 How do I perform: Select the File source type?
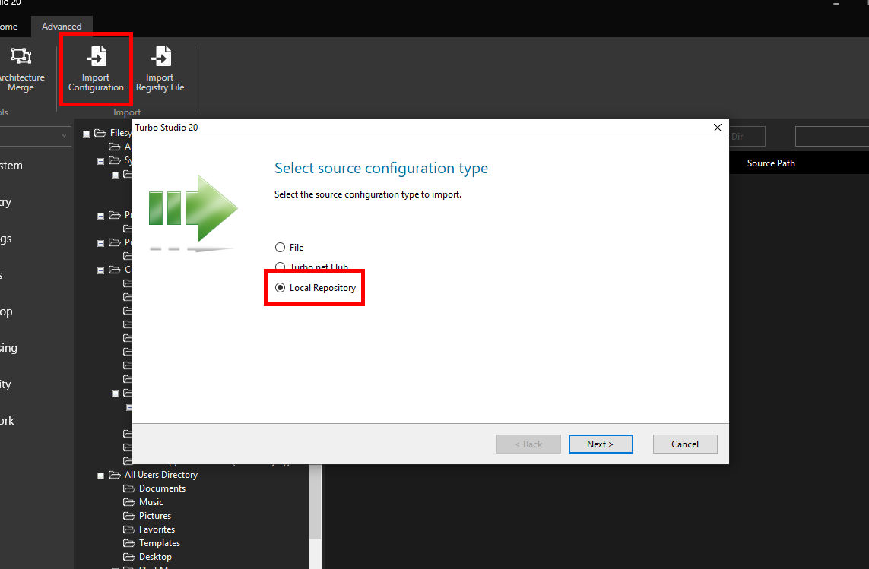[x=280, y=247]
